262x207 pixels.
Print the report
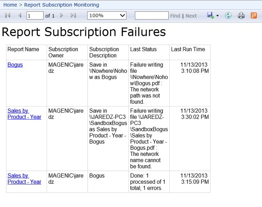click(x=241, y=16)
